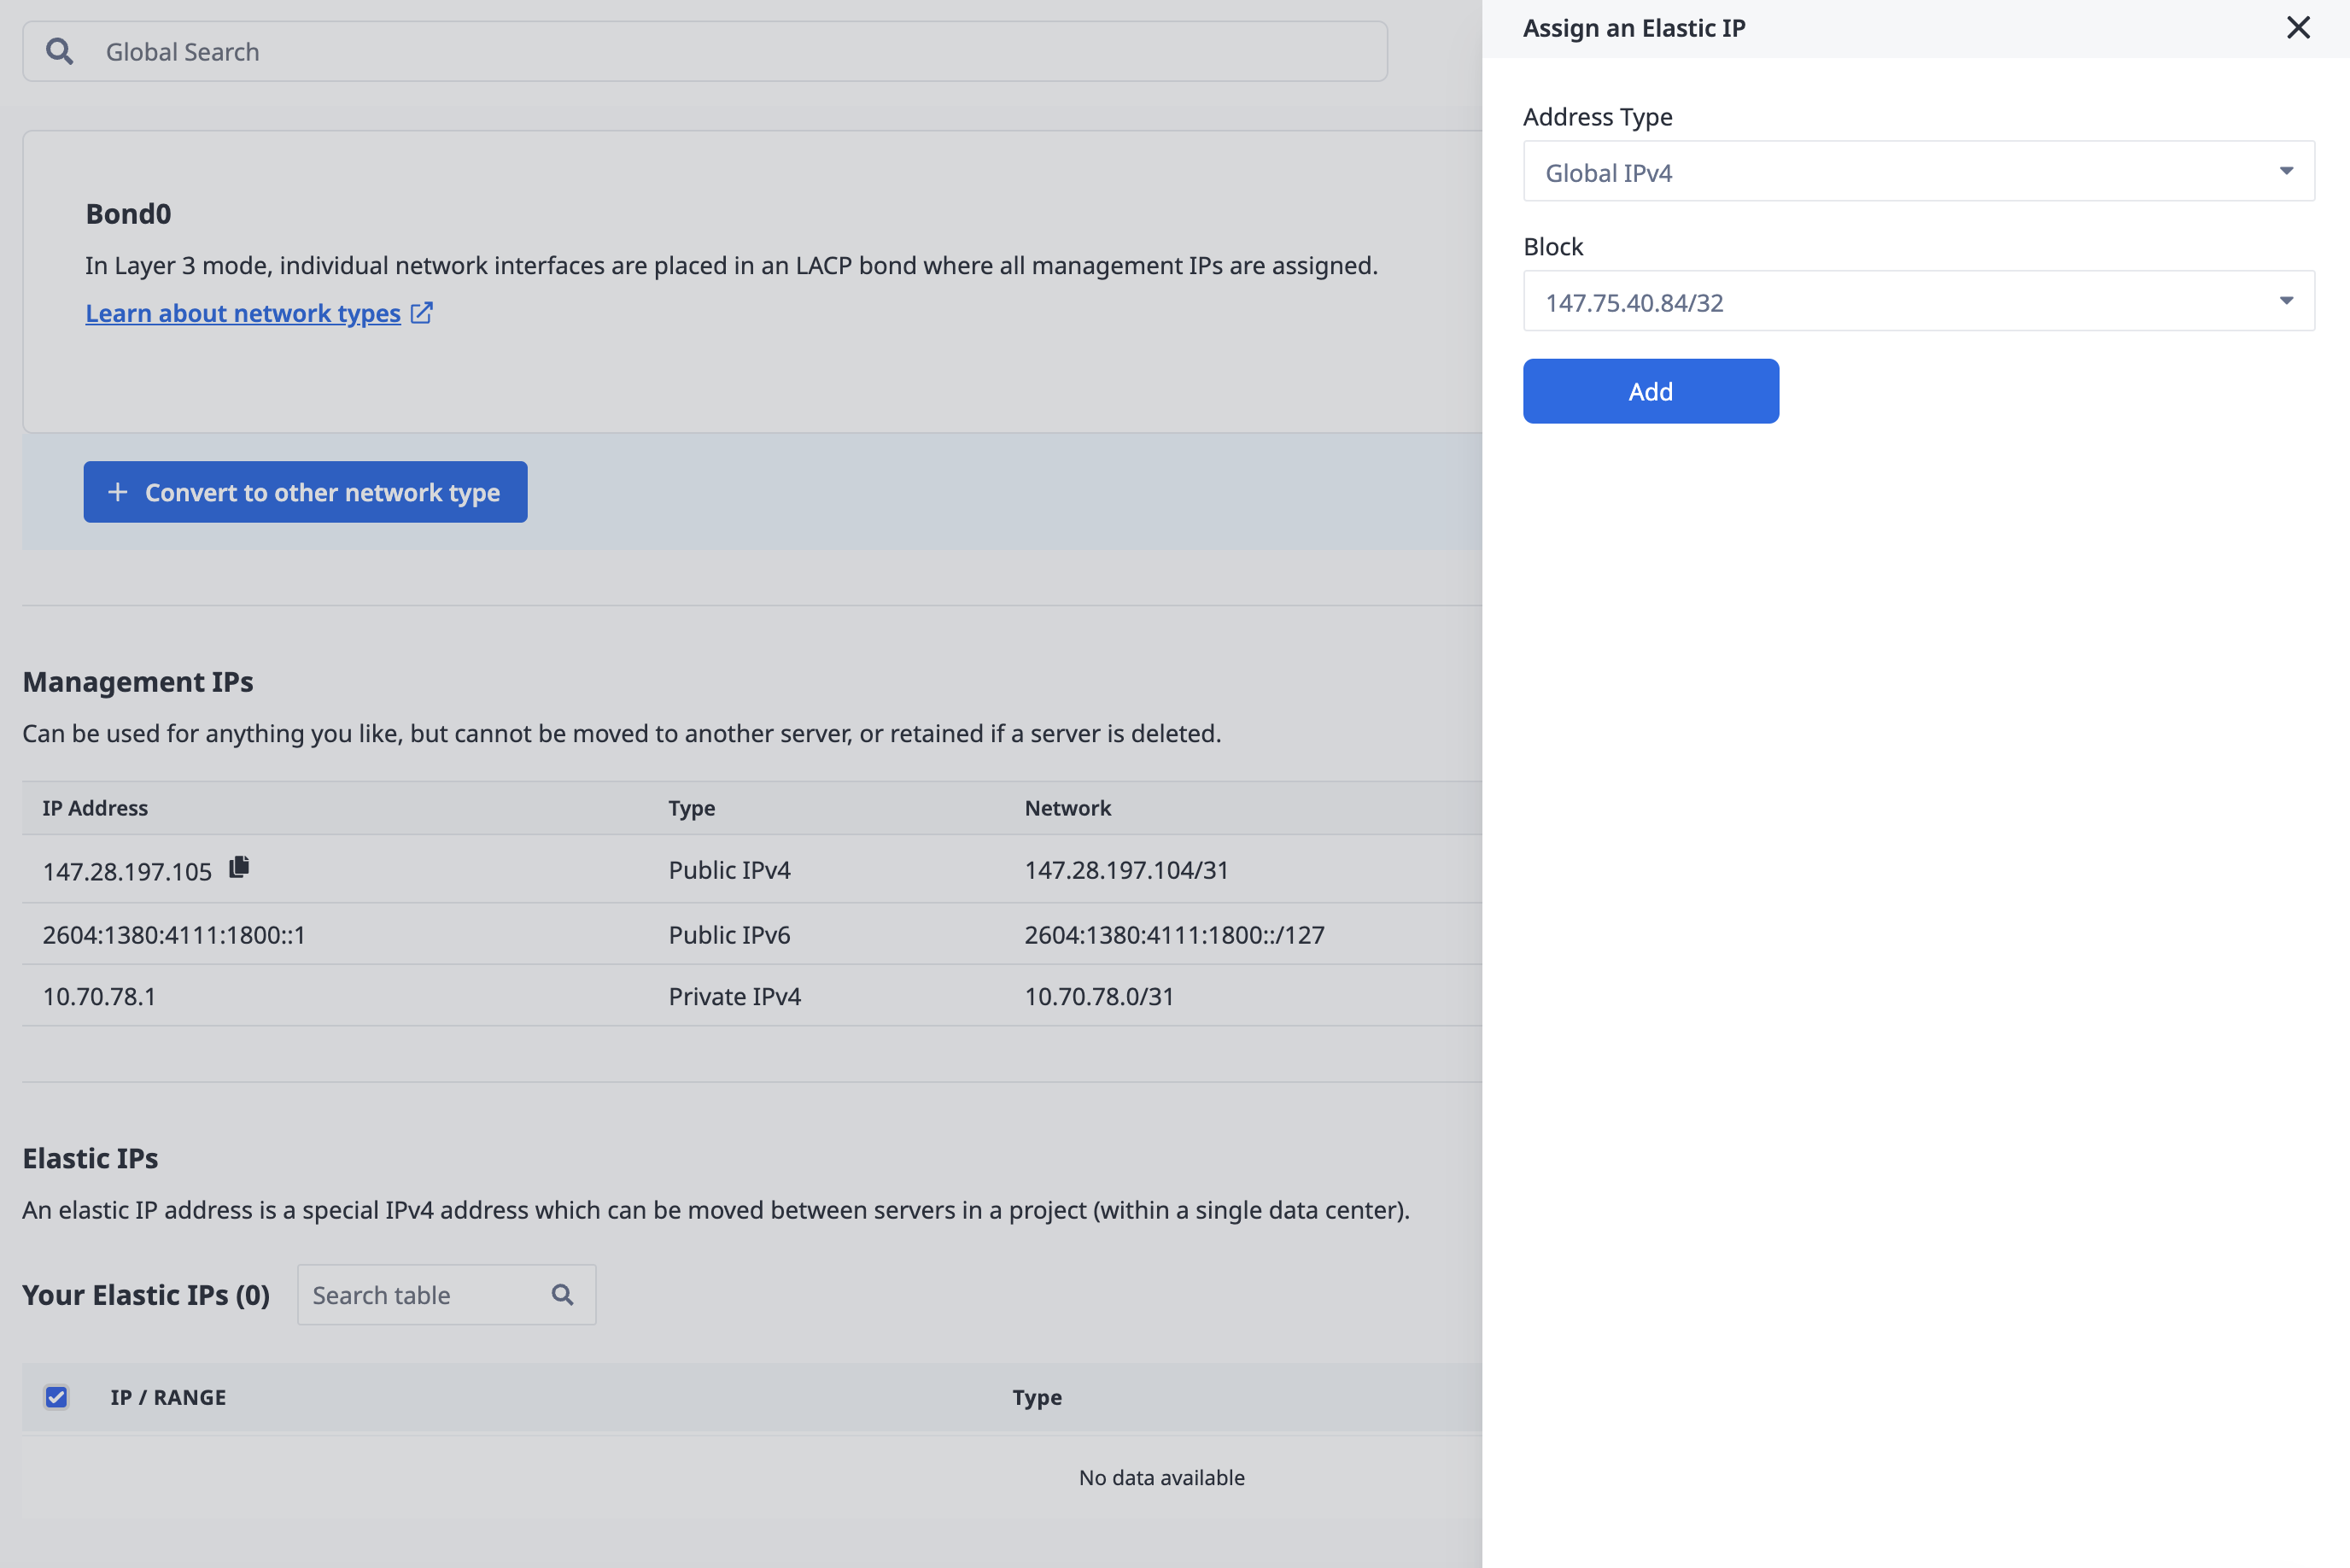The width and height of the screenshot is (2350, 1568).
Task: Click the IP Address column header
Action: tap(95, 808)
